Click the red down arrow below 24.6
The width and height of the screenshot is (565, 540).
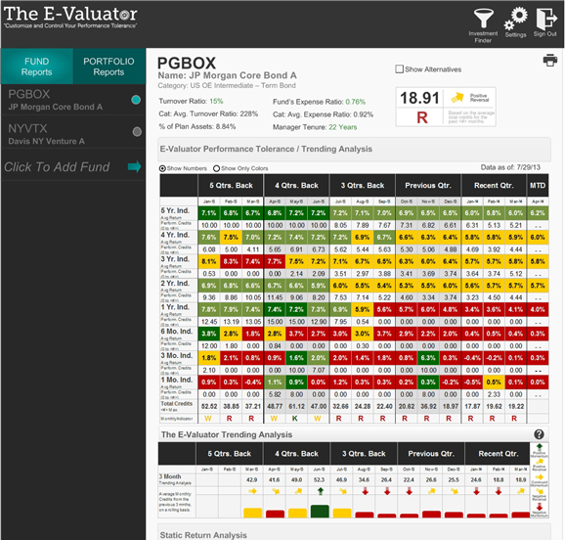point(476,491)
